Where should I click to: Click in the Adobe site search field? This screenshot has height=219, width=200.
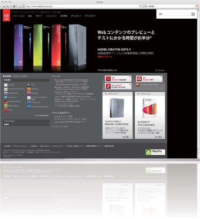point(175,14)
